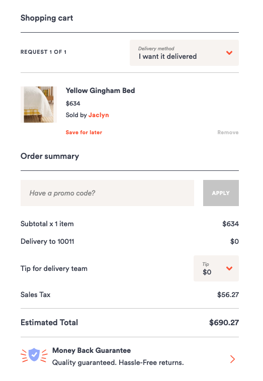263x381 pixels.
Task: Click the red chevron beside I want it delivered
Action: 229,53
